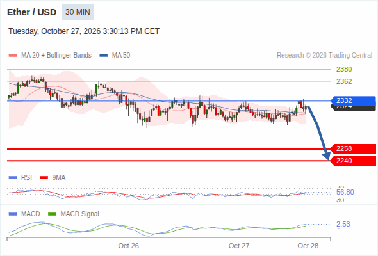The image size is (378, 256).
Task: Click the Research © 2026 Trading Central credit
Action: pyautogui.click(x=324, y=56)
